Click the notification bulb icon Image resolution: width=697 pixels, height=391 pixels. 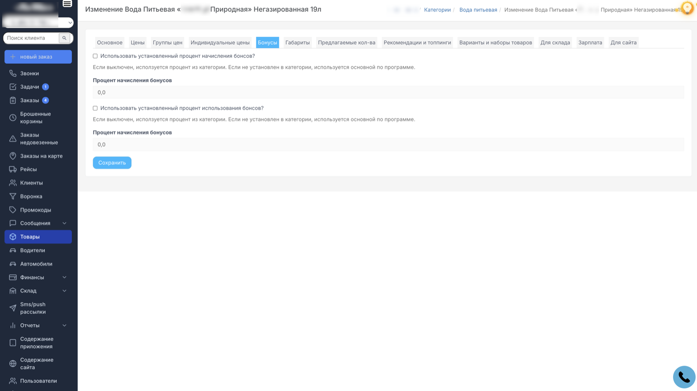coord(687,8)
